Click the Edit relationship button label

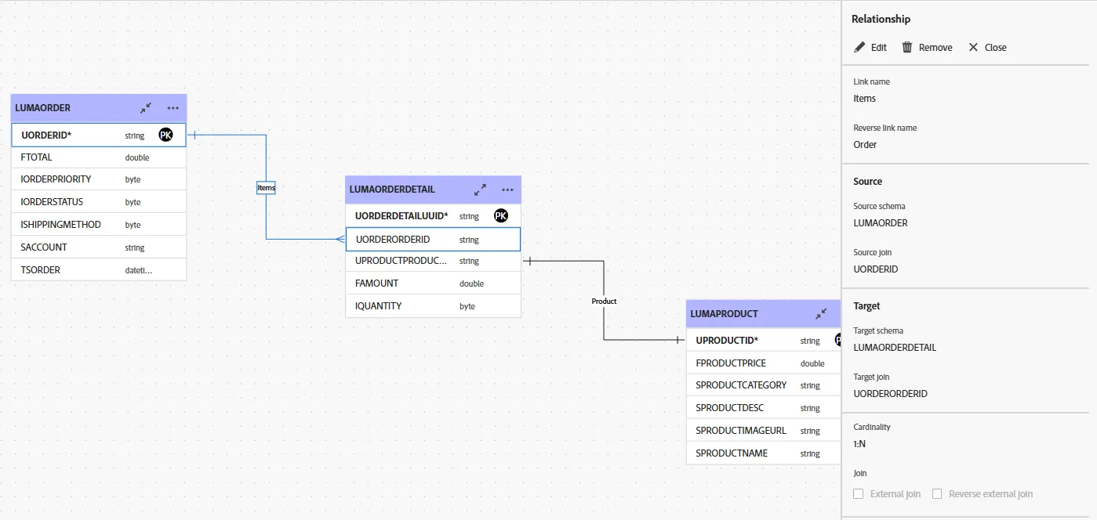[x=879, y=48]
